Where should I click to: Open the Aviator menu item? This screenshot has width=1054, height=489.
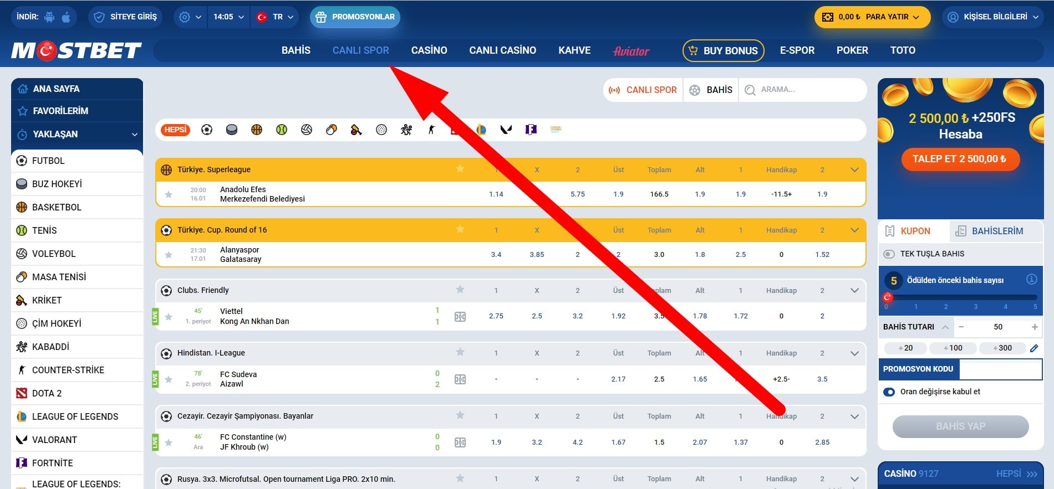pyautogui.click(x=631, y=51)
